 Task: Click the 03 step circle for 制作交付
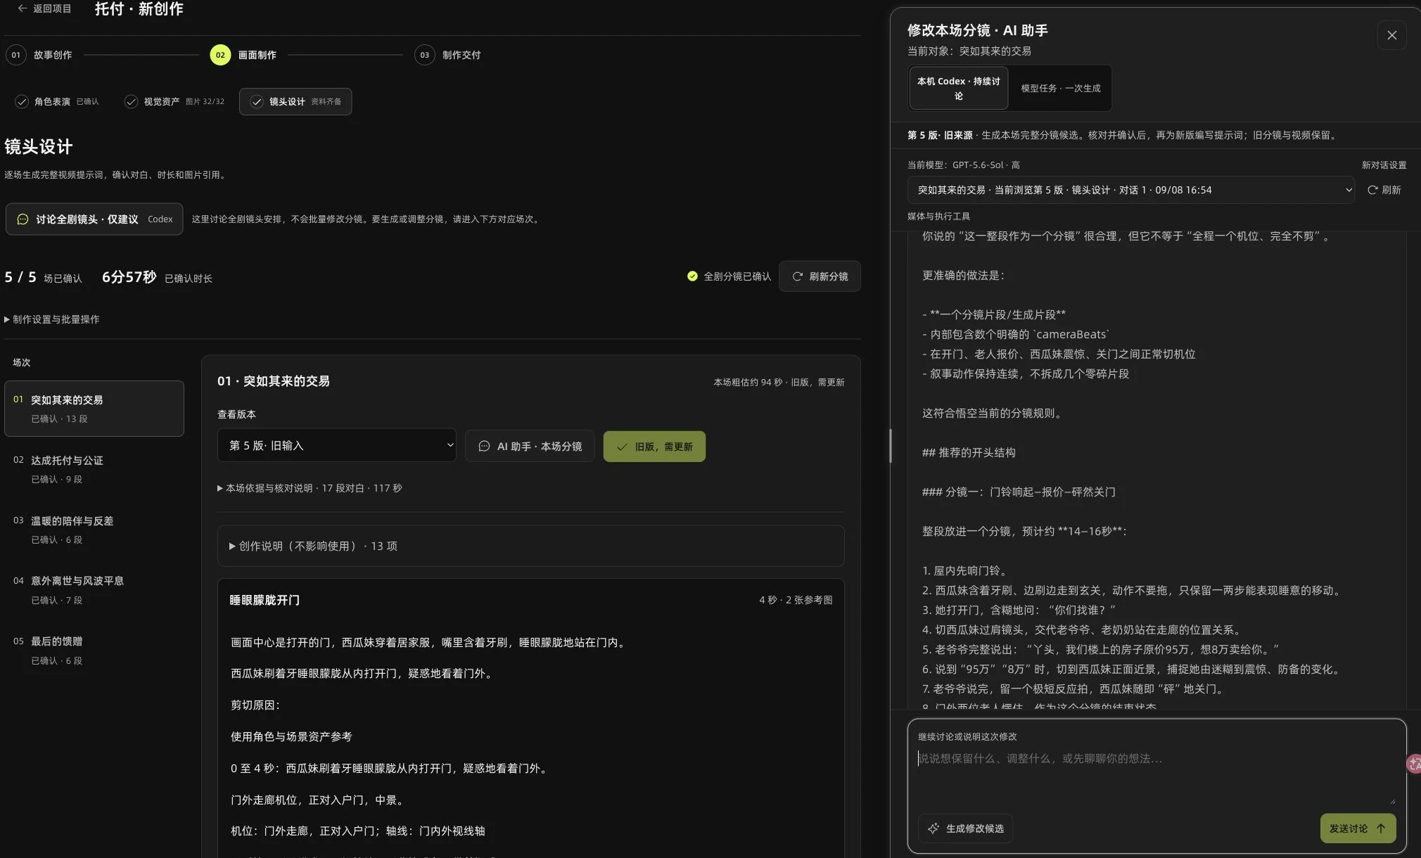pos(424,55)
